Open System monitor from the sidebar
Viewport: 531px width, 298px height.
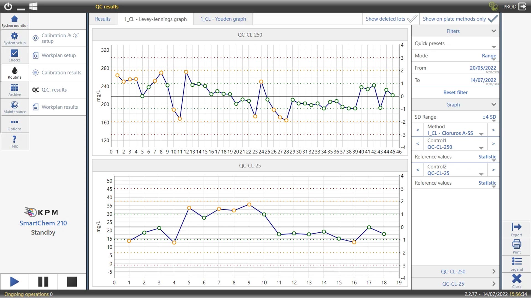(x=14, y=21)
